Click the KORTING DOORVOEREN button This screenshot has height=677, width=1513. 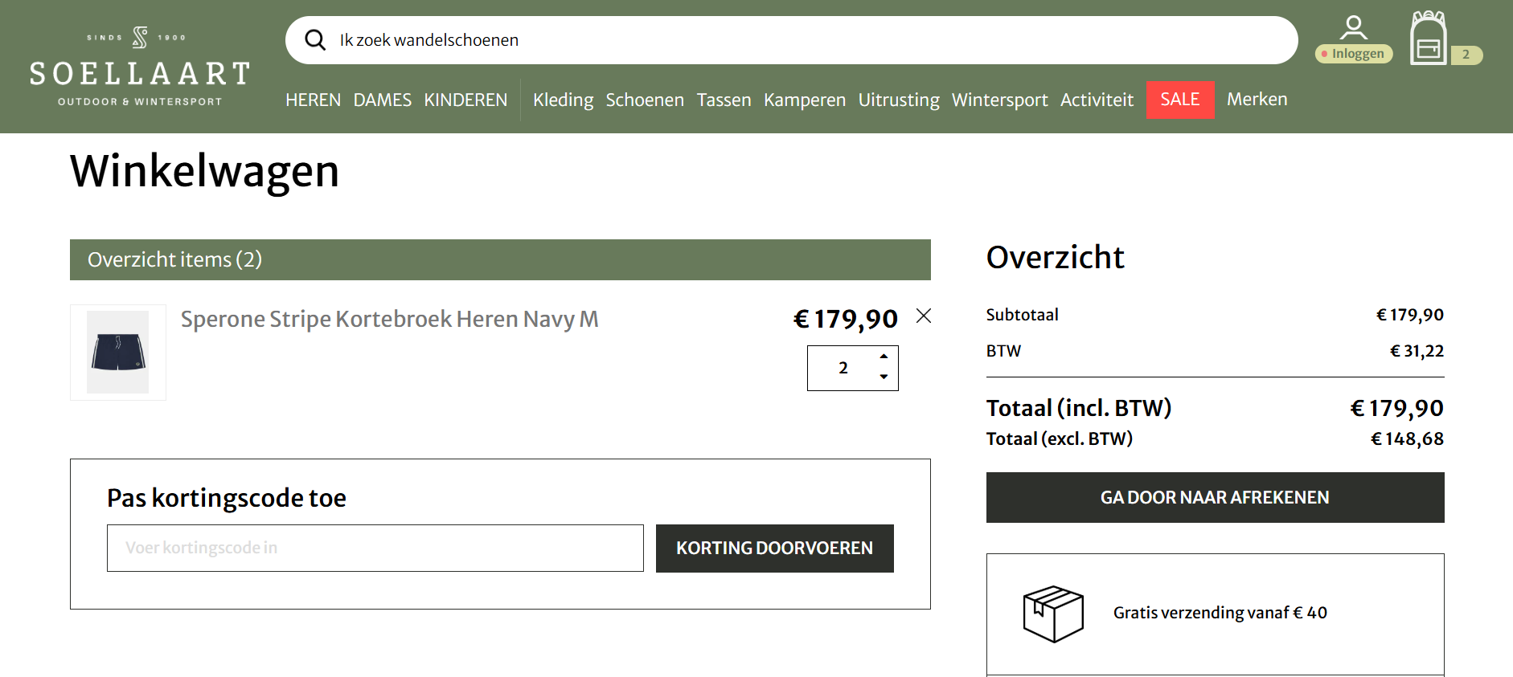[775, 549]
